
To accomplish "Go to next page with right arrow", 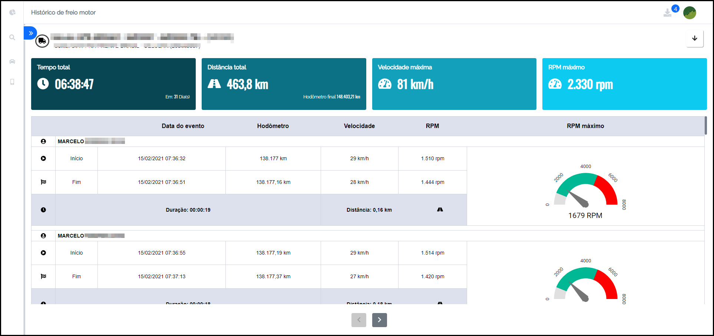I will coord(380,320).
